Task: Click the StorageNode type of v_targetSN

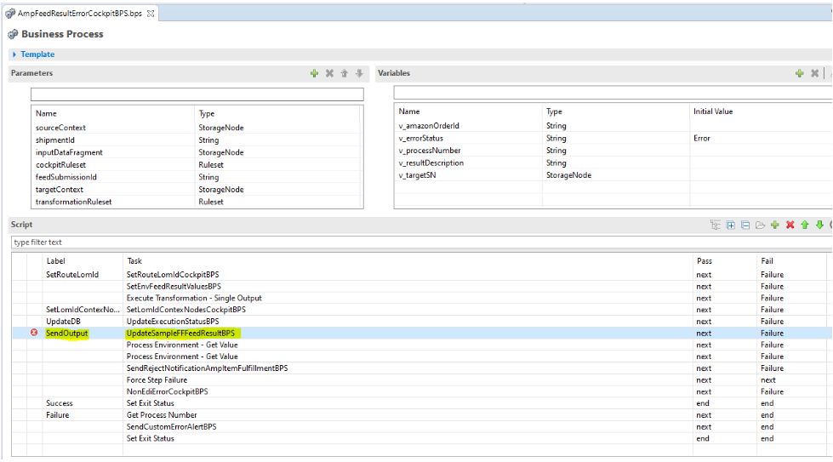Action: click(x=568, y=175)
